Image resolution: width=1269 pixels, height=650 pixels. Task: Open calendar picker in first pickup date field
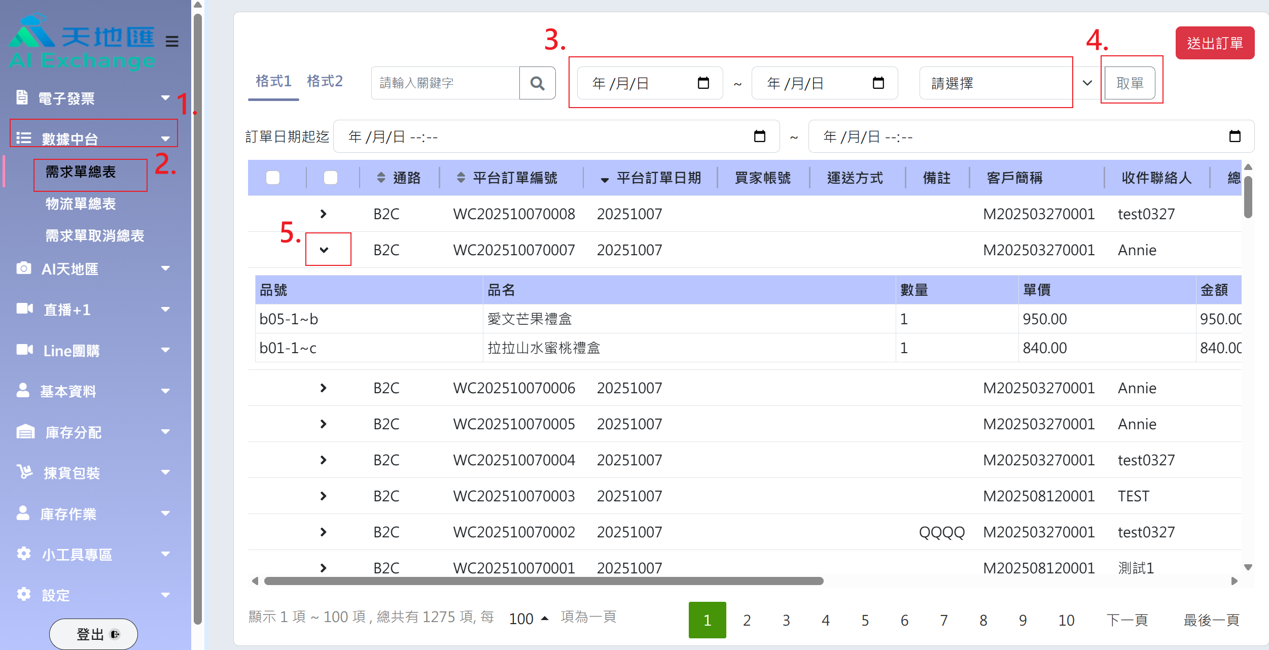703,83
